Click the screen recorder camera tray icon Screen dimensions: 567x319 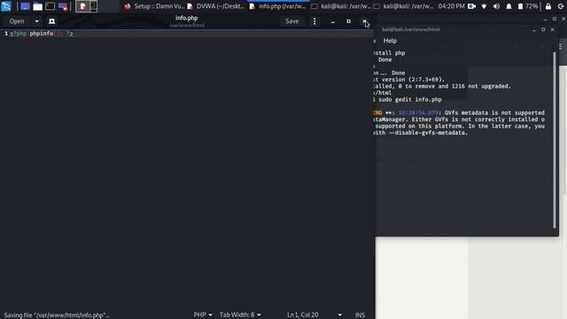471,6
